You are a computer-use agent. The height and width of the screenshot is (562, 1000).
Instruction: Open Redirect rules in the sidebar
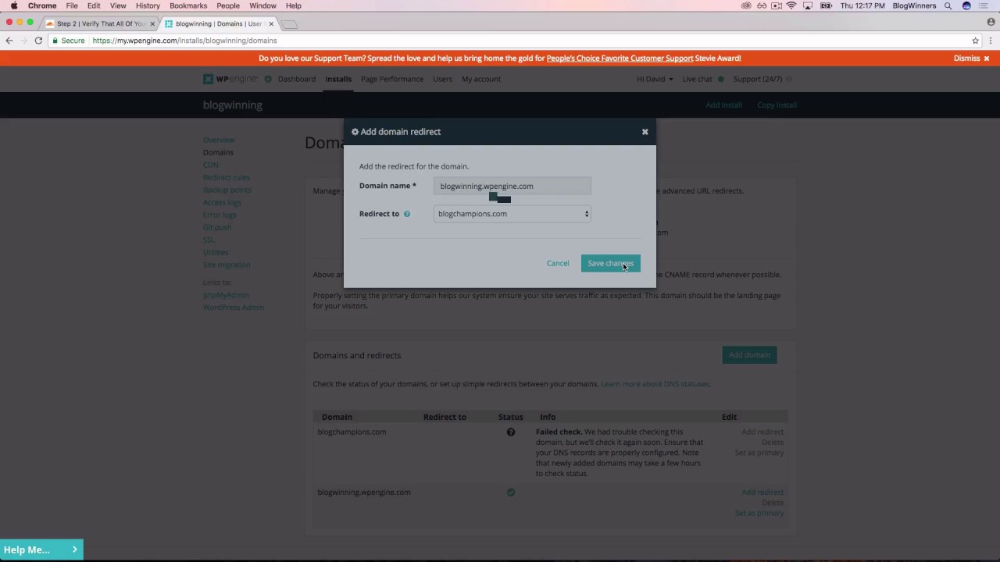coord(227,177)
